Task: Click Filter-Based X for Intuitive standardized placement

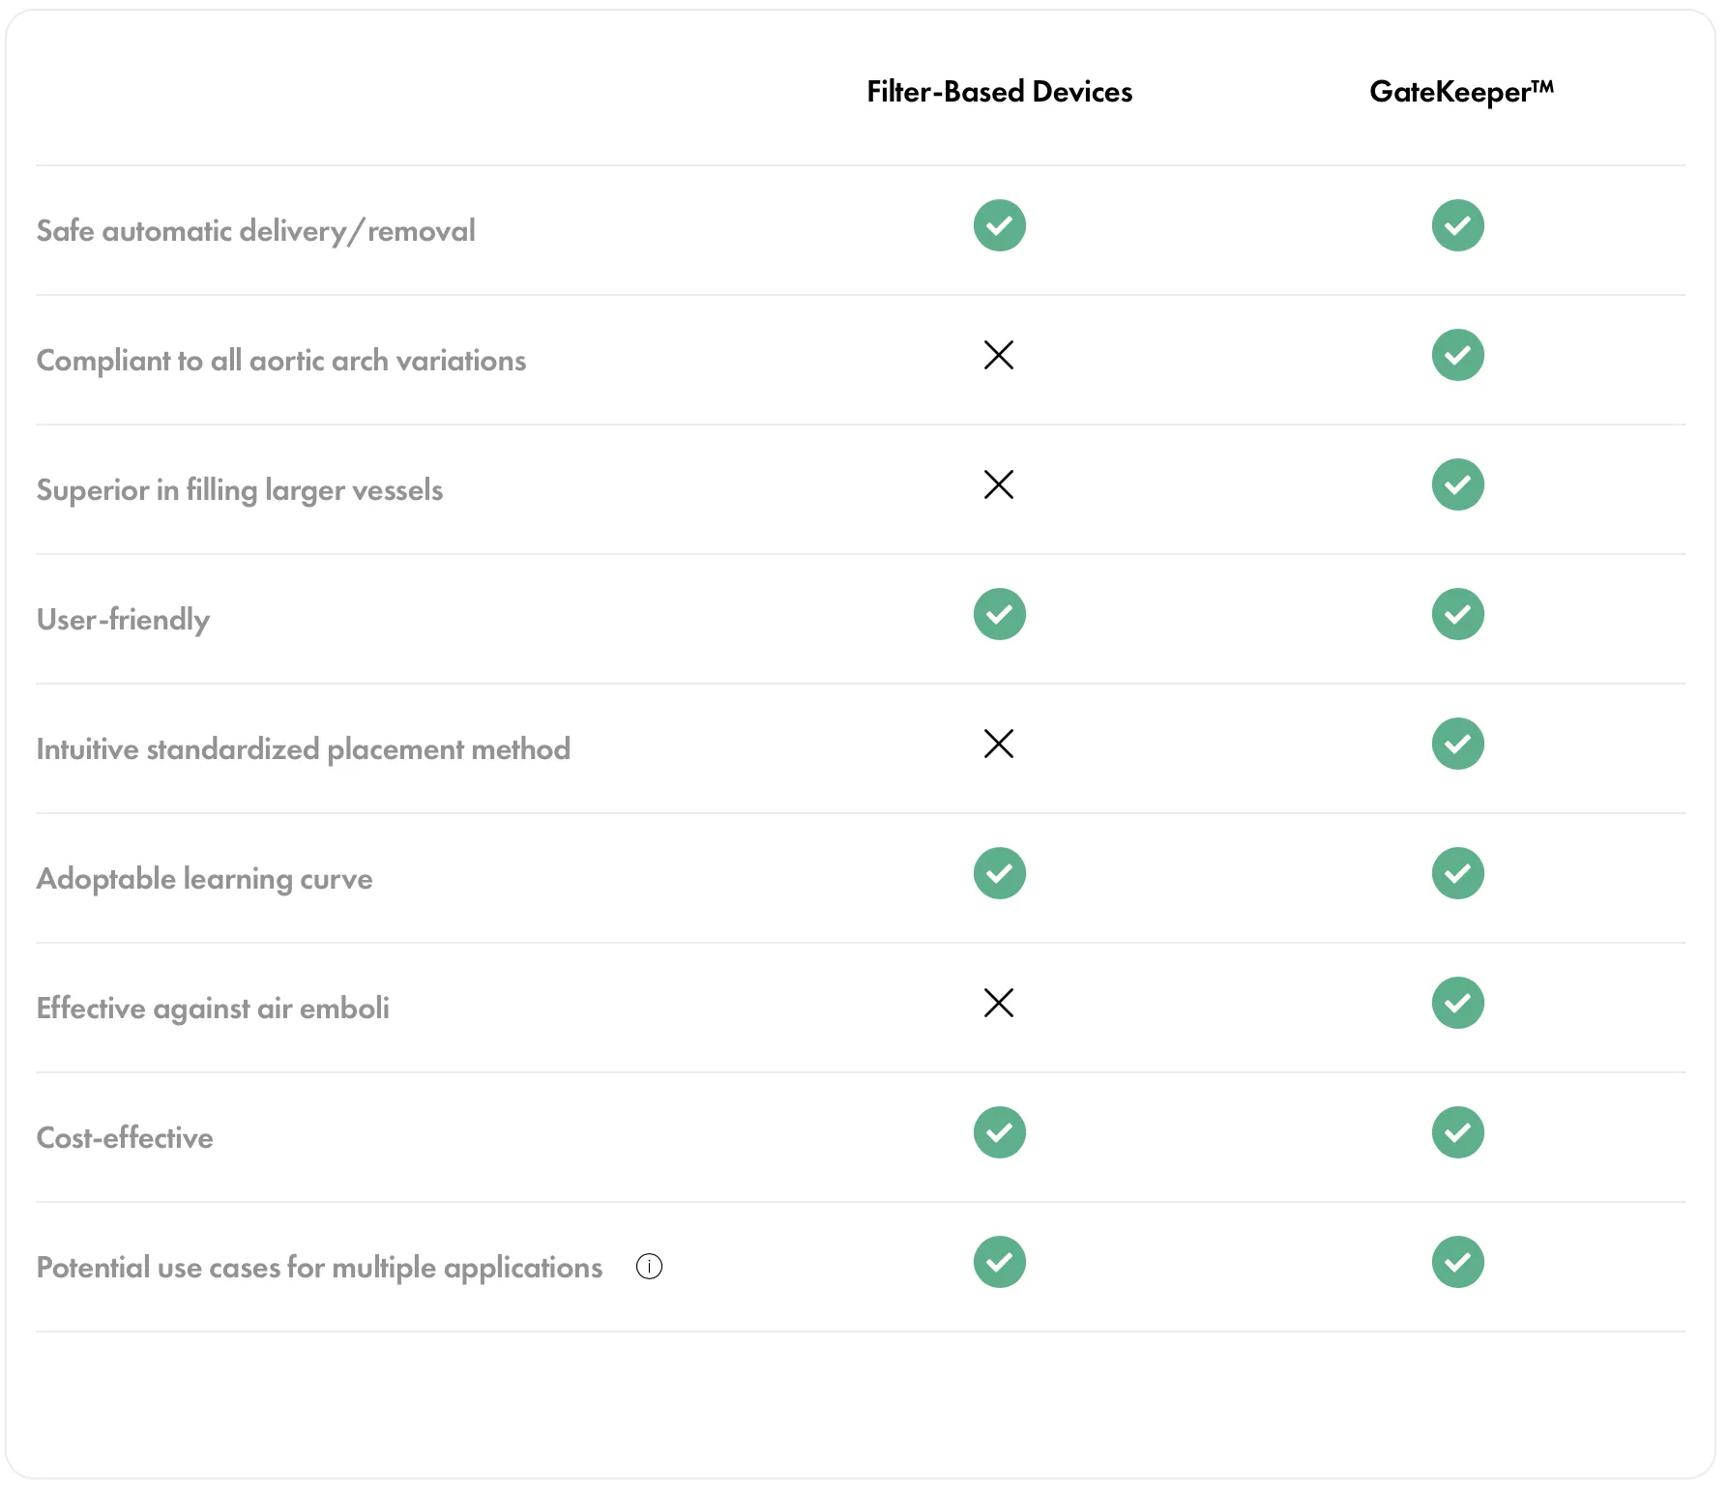Action: [999, 744]
